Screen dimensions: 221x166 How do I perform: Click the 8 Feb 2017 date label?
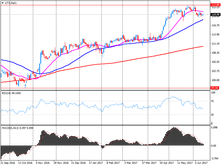[113, 163]
